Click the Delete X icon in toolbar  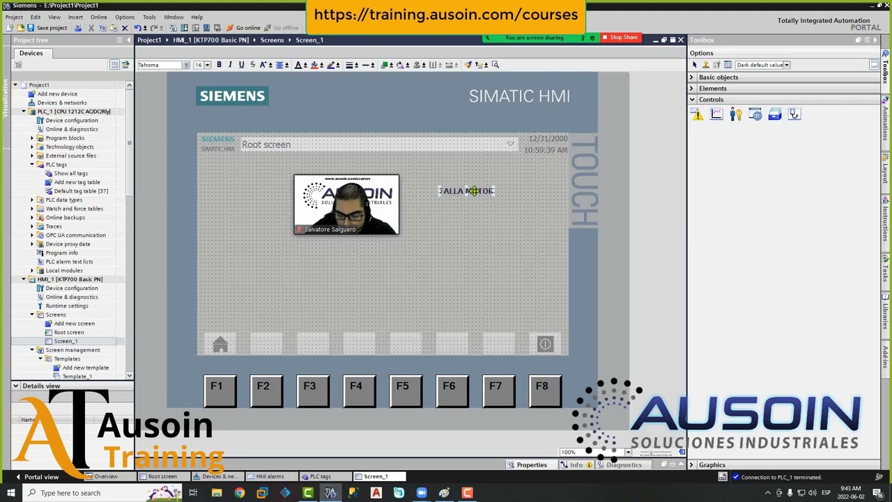click(x=125, y=28)
